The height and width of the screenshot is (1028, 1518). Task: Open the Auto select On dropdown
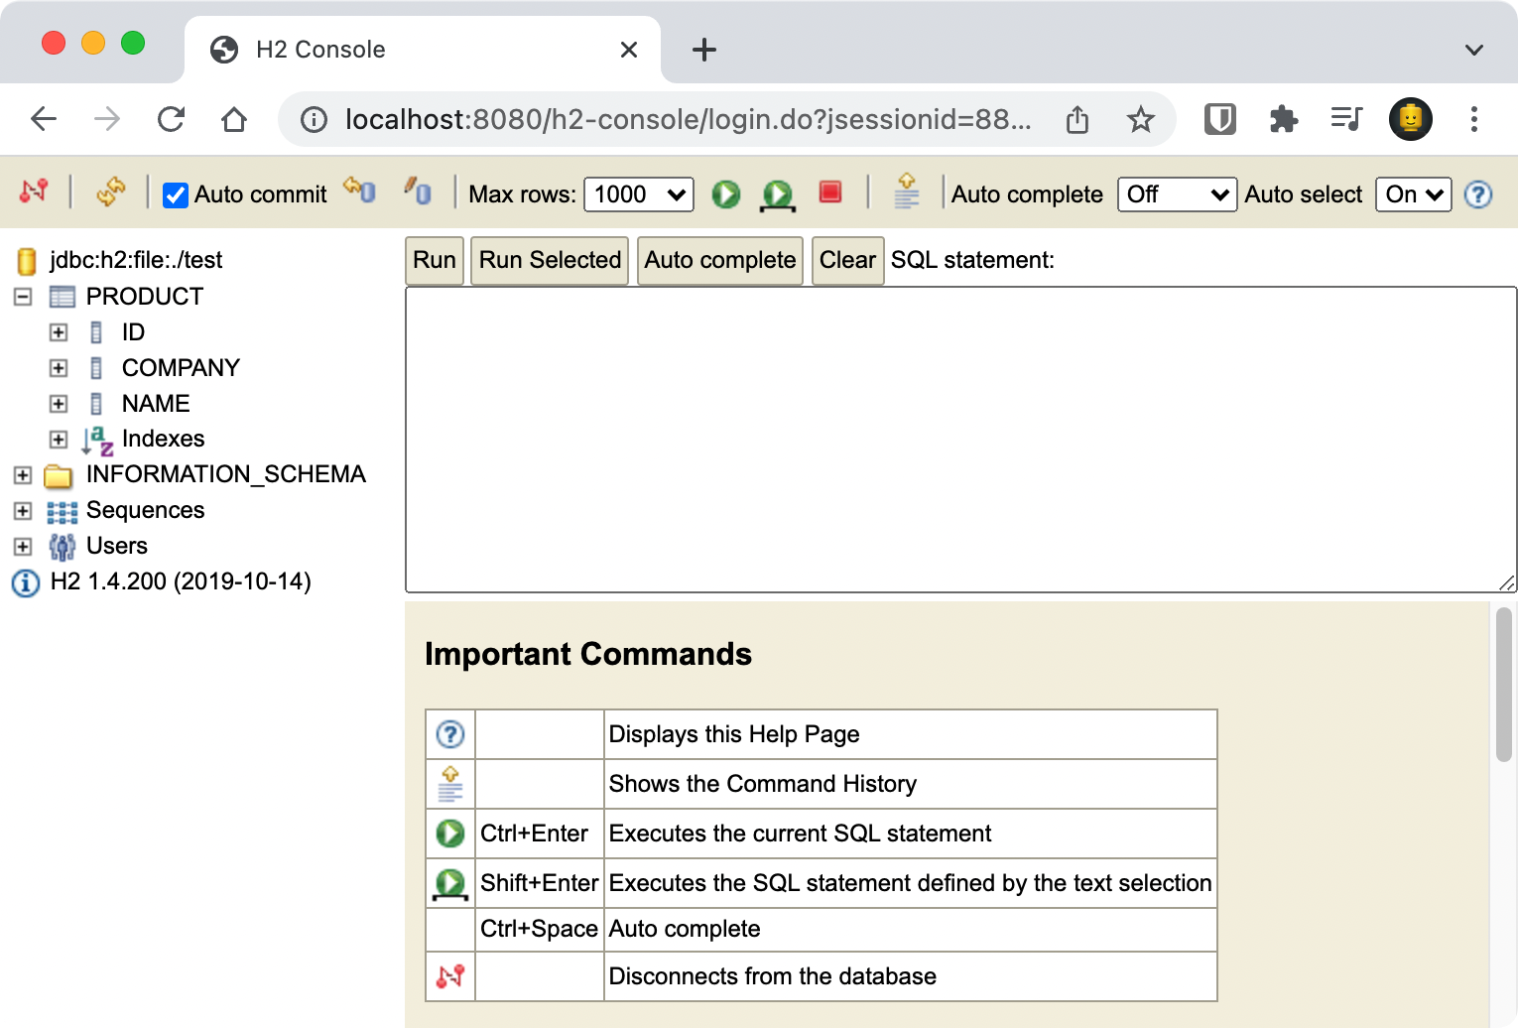click(x=1413, y=194)
